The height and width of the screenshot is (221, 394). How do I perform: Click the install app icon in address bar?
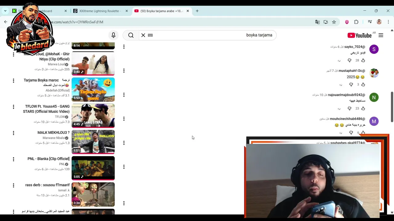[x=326, y=22]
